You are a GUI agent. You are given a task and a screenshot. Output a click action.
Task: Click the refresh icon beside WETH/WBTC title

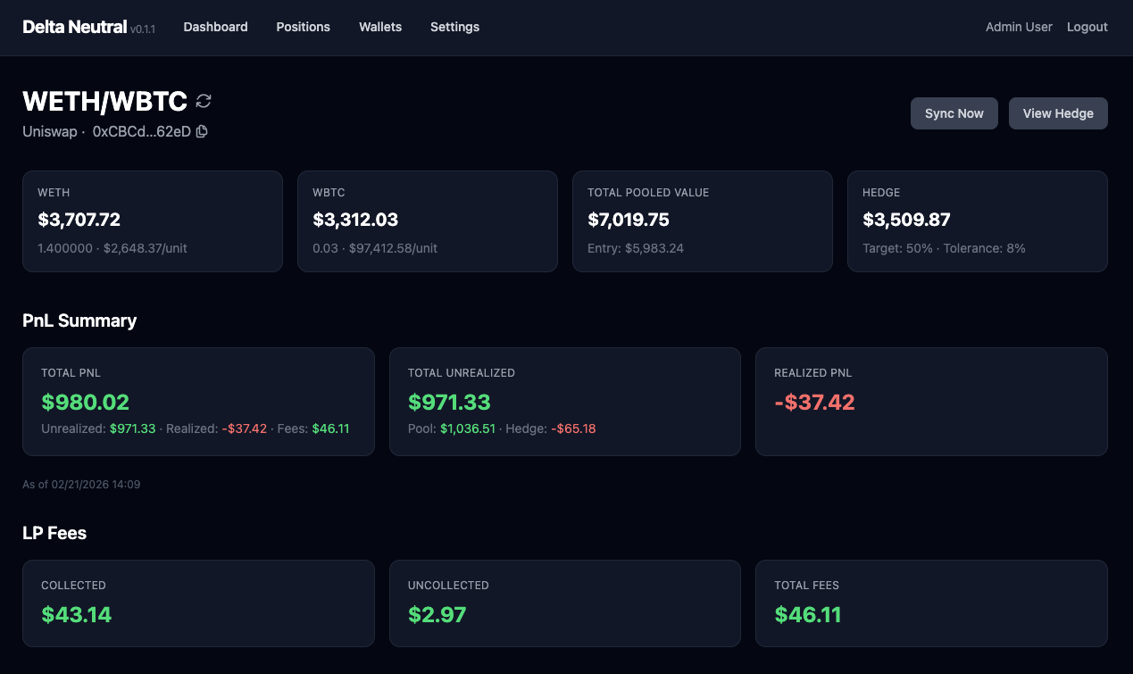click(x=204, y=101)
